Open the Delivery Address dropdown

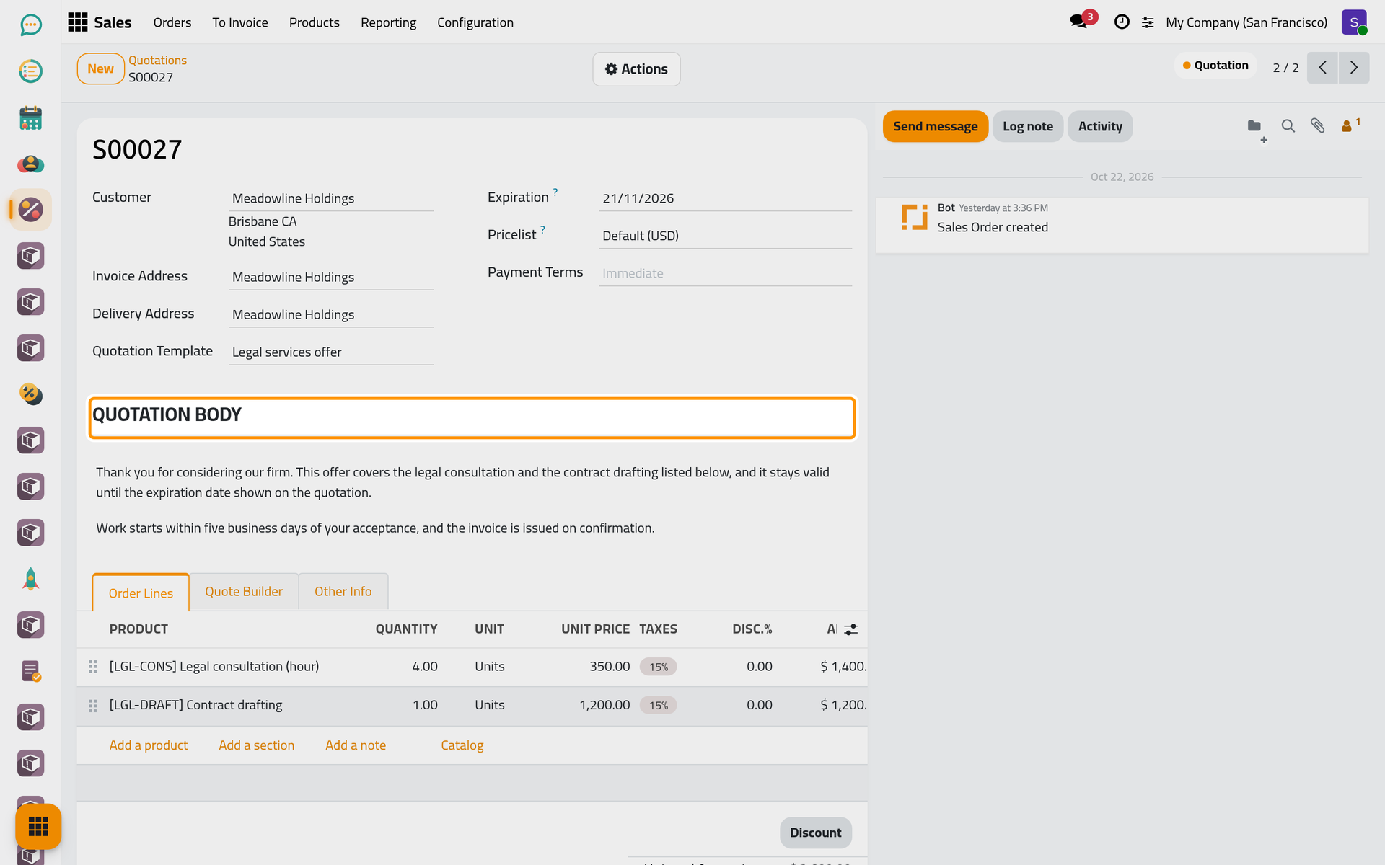pyautogui.click(x=331, y=314)
